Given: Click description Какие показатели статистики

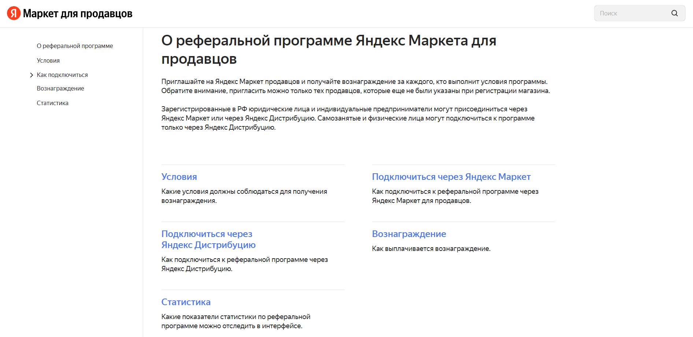Looking at the screenshot, I should [x=236, y=321].
